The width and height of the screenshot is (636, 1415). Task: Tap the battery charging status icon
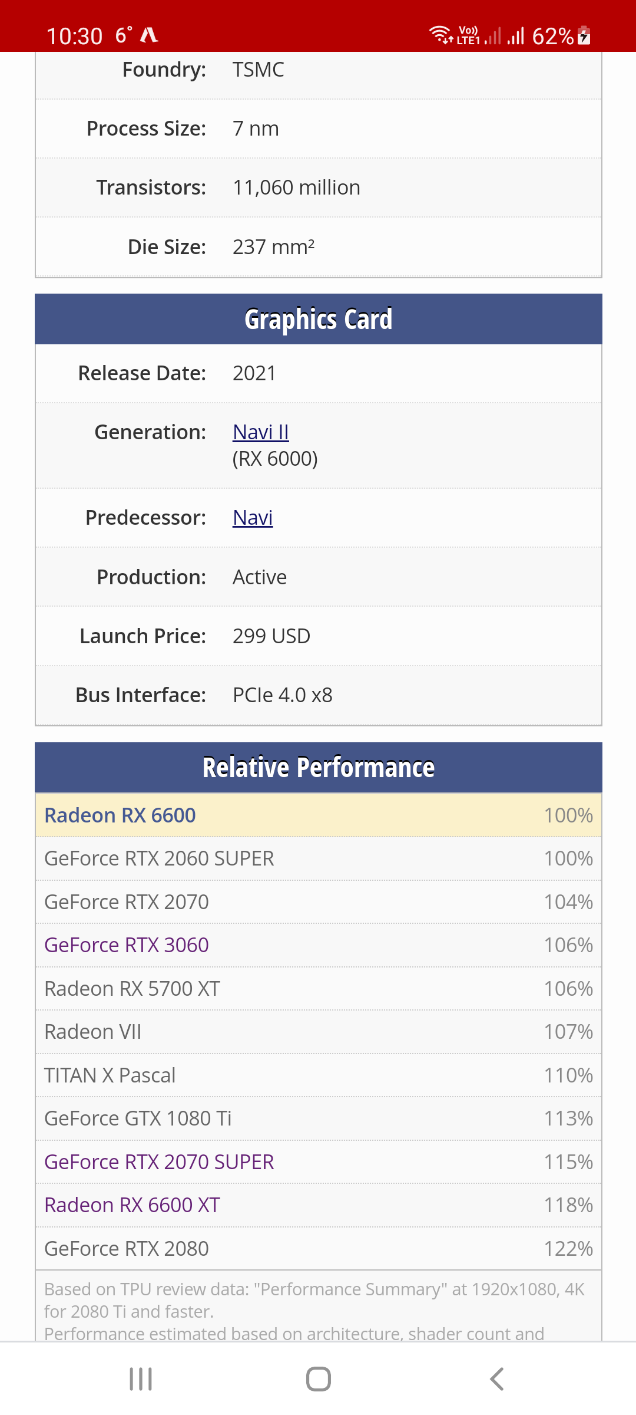click(x=584, y=35)
